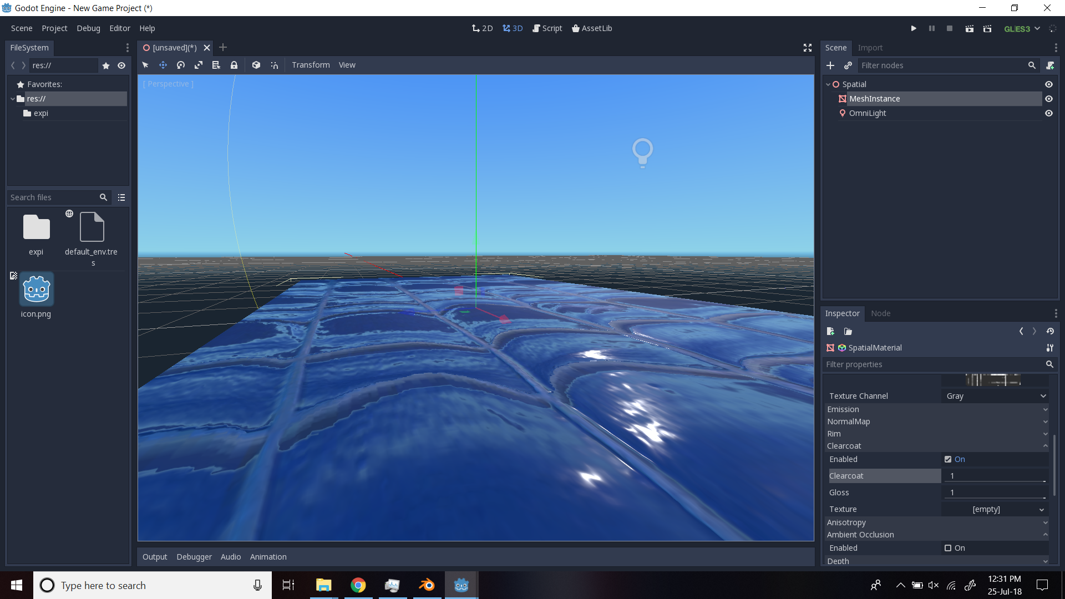Open the Debugger panel at the bottom
The width and height of the screenshot is (1065, 599).
click(x=194, y=556)
